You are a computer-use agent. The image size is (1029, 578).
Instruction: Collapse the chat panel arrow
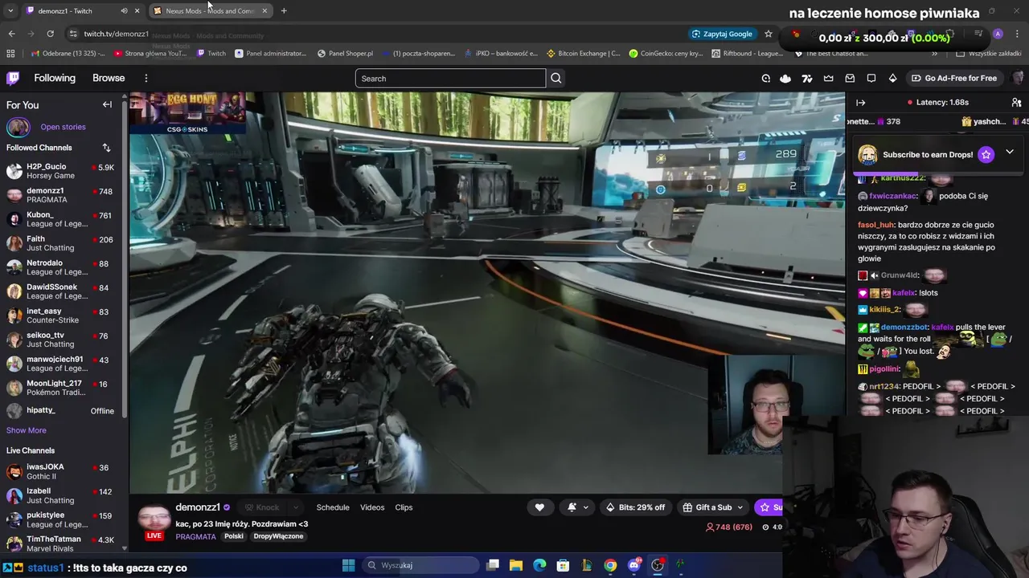(x=860, y=103)
